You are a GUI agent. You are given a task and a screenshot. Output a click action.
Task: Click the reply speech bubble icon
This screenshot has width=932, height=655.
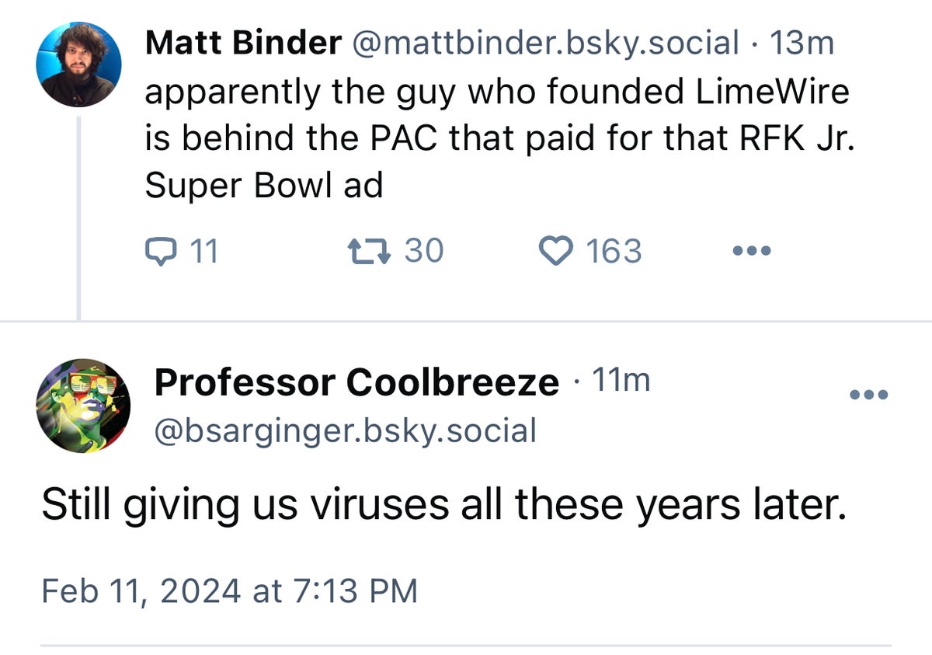(x=161, y=252)
